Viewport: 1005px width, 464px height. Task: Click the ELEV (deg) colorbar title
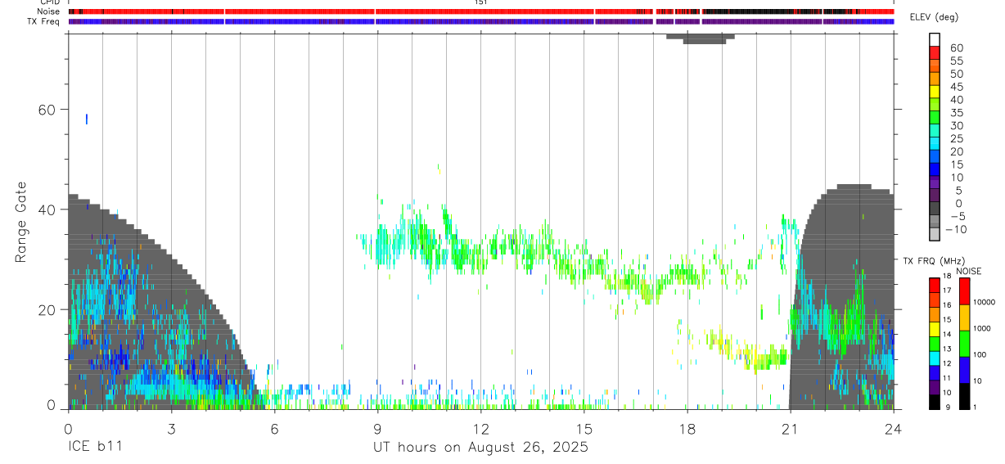(933, 17)
